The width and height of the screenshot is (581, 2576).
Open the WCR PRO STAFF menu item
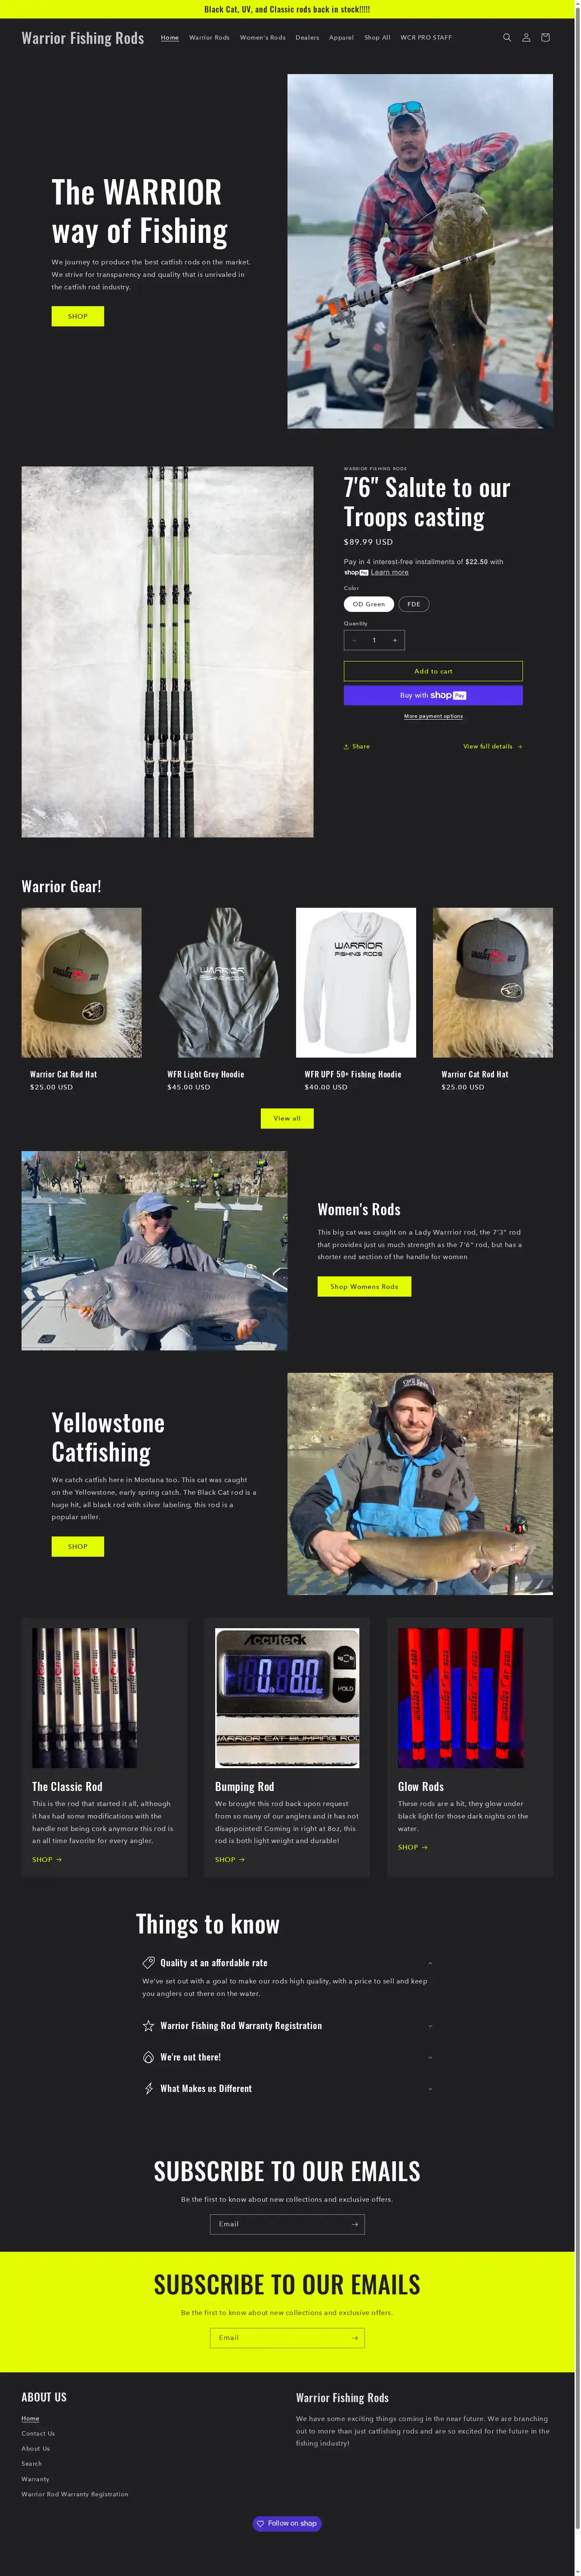click(426, 38)
